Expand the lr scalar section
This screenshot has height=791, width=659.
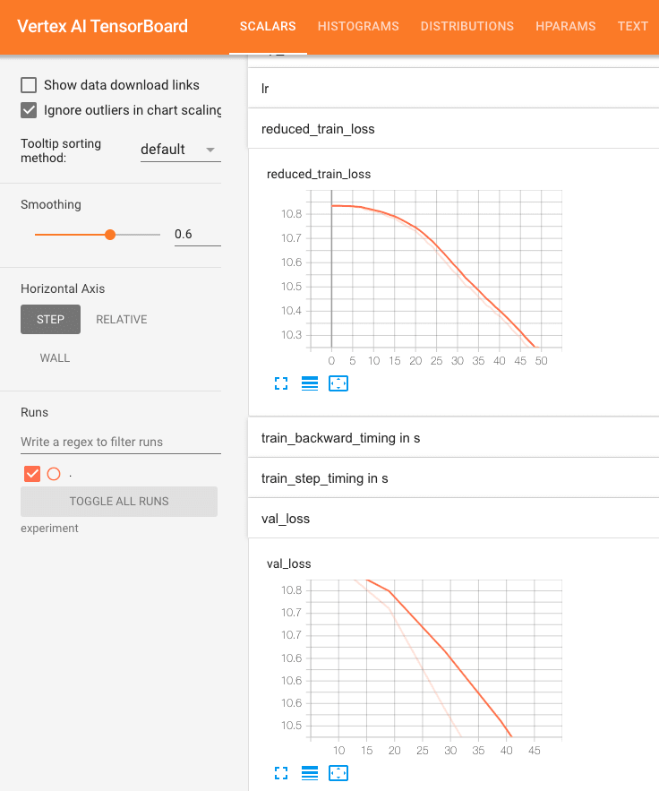pos(453,89)
